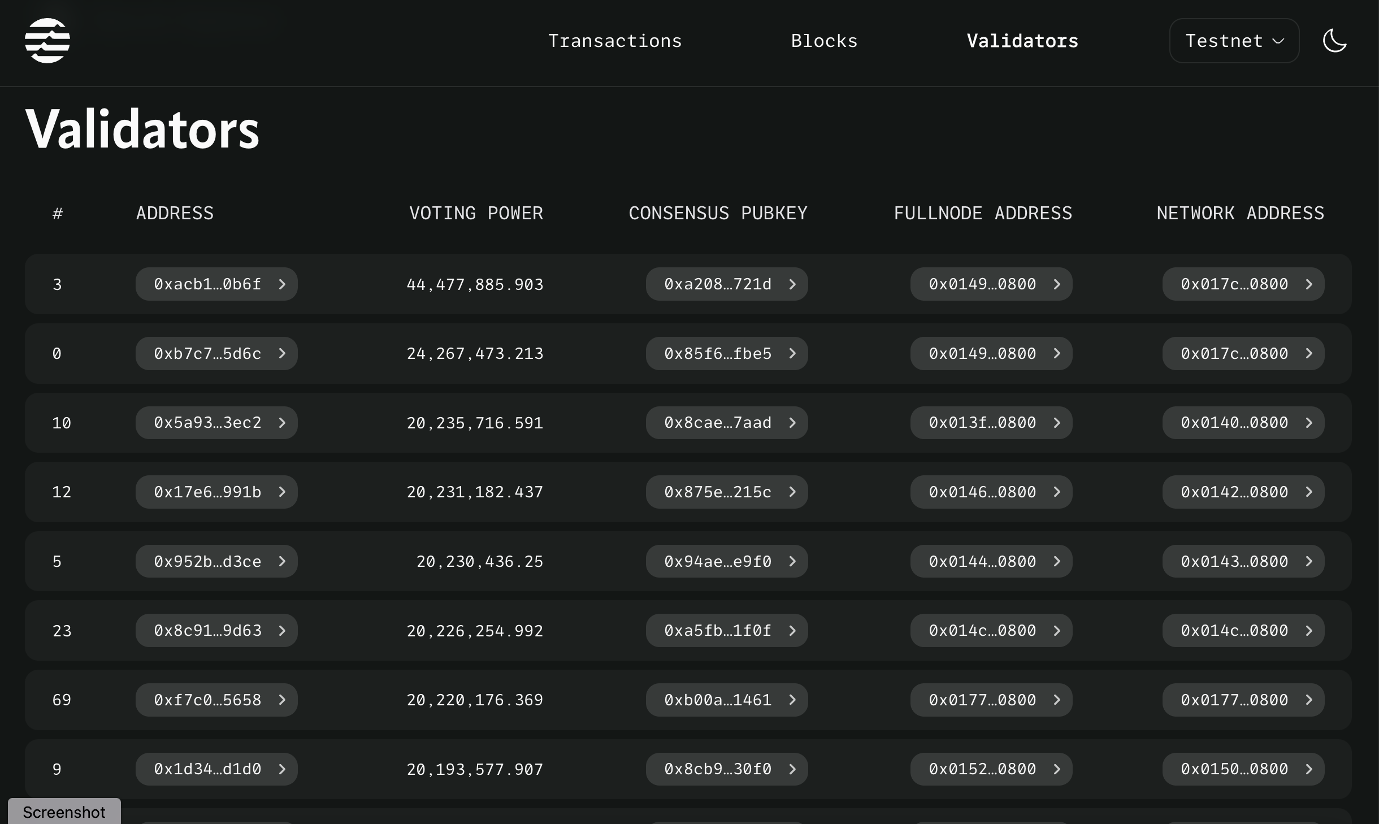Viewport: 1379px width, 824px height.
Task: Open chevron beside pubkey 0x8cae…7aad
Action: click(793, 423)
